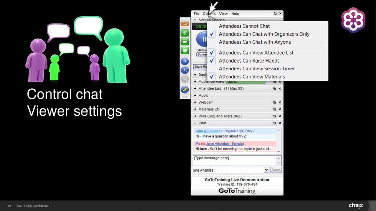Open the View menu
376x211 pixels.
tap(223, 14)
